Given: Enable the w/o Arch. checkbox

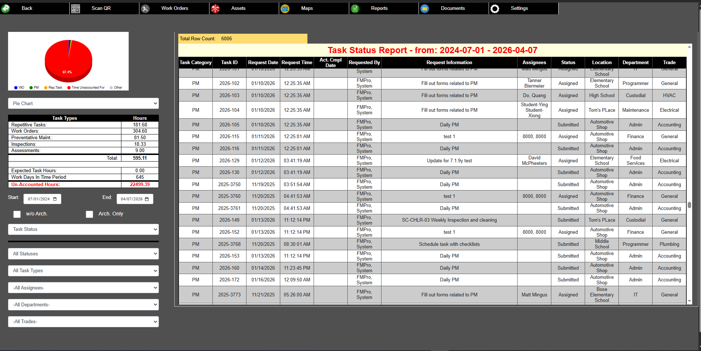Looking at the screenshot, I should pyautogui.click(x=17, y=214).
